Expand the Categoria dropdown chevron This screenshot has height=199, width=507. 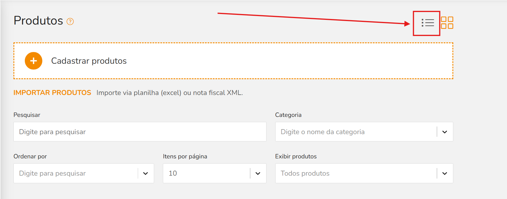(x=445, y=132)
